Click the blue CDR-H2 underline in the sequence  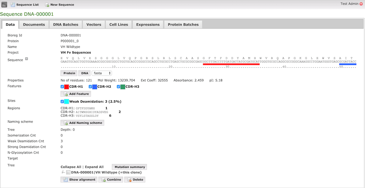click(x=348, y=64)
